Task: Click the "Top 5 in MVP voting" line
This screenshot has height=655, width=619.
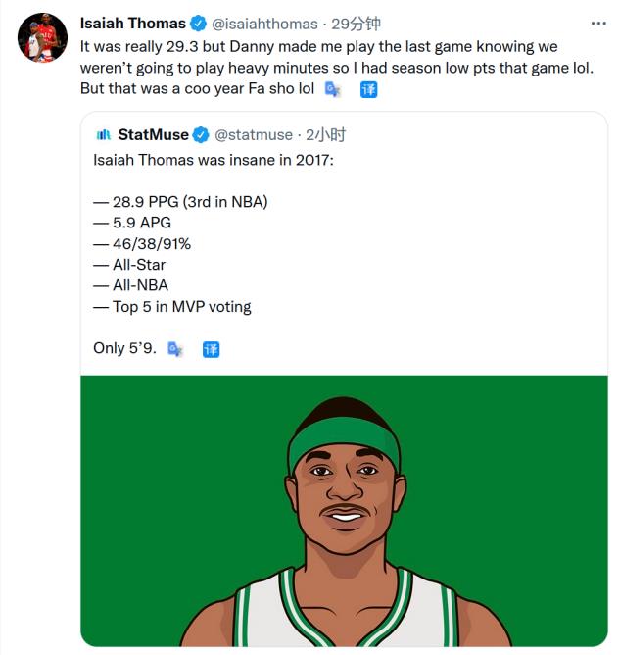Action: coord(172,306)
